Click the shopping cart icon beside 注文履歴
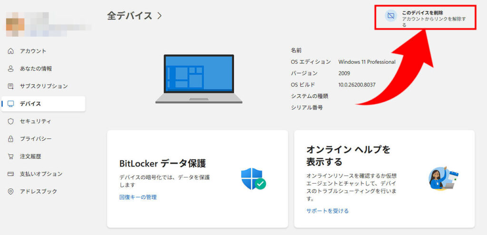The image size is (487, 235). click(x=11, y=157)
